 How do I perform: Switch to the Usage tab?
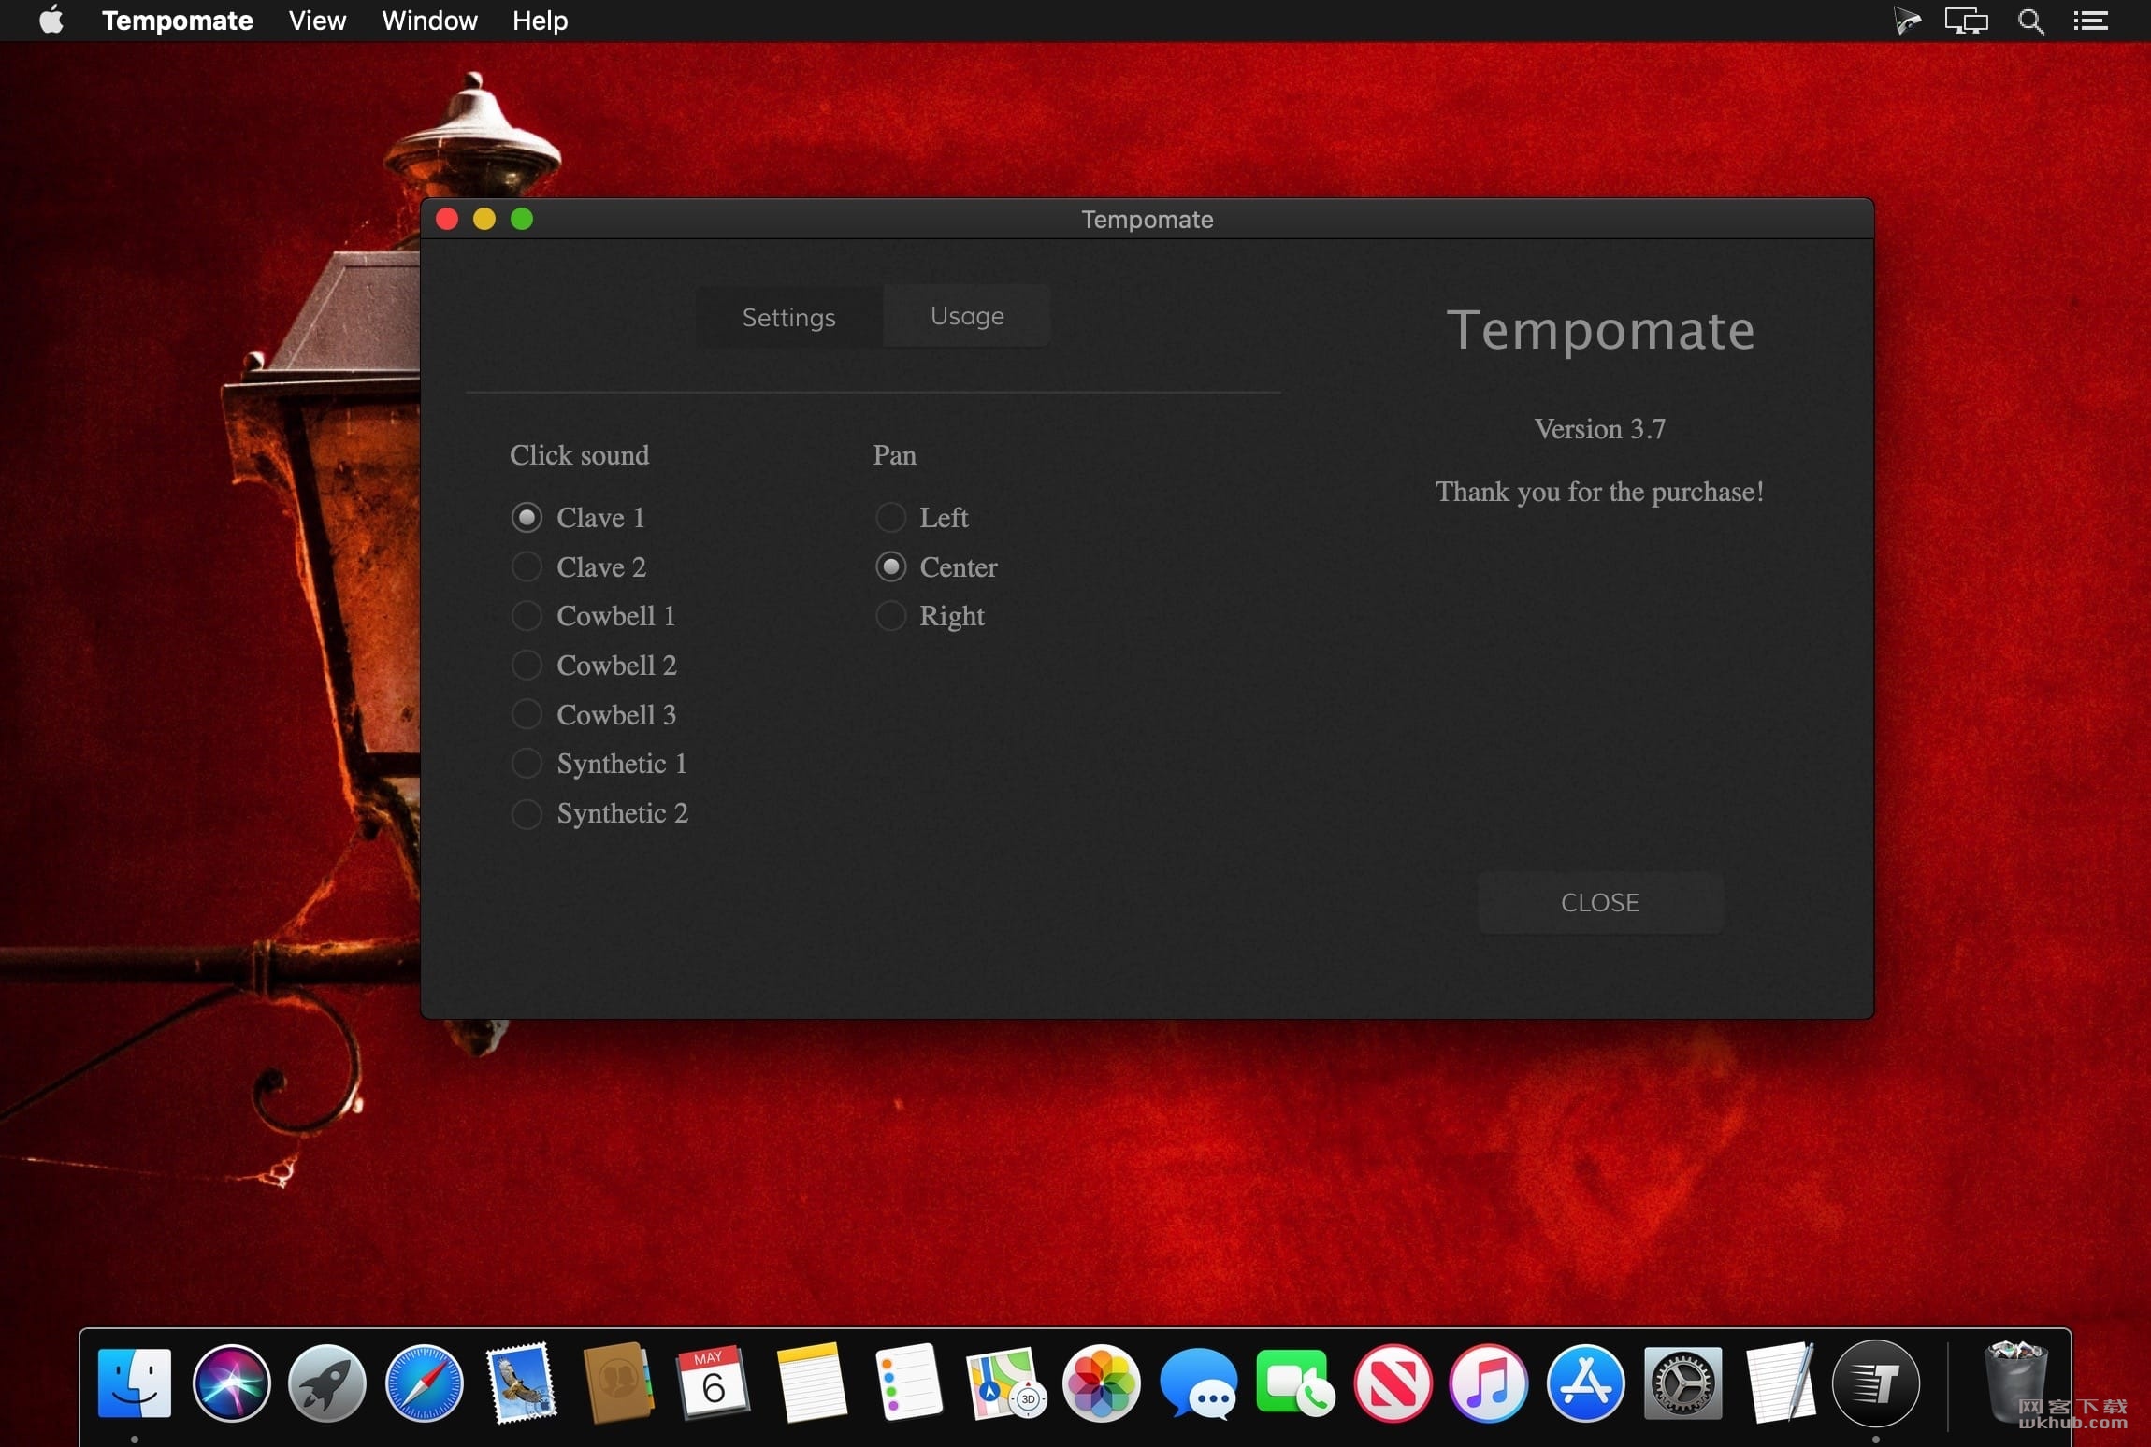967,316
